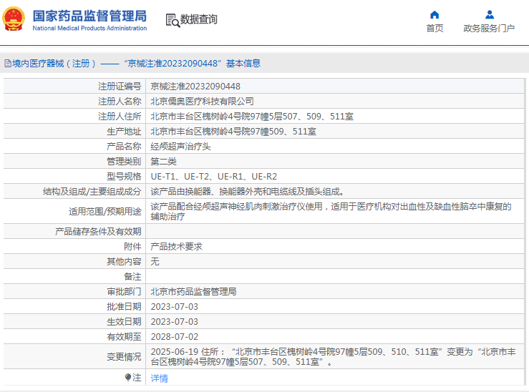This screenshot has height=392, width=529.
Task: Click the 国家药品监督管理局 site title
Action: (89, 15)
